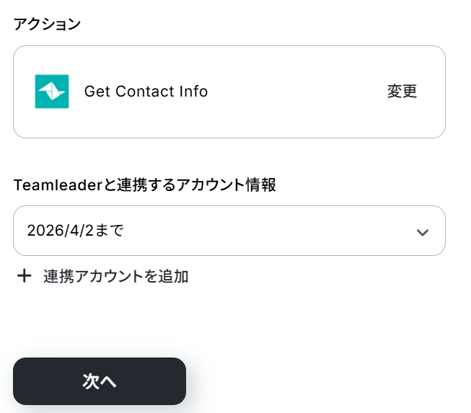The height and width of the screenshot is (413, 471).
Task: Change the Get Contact Info action
Action: [x=402, y=92]
